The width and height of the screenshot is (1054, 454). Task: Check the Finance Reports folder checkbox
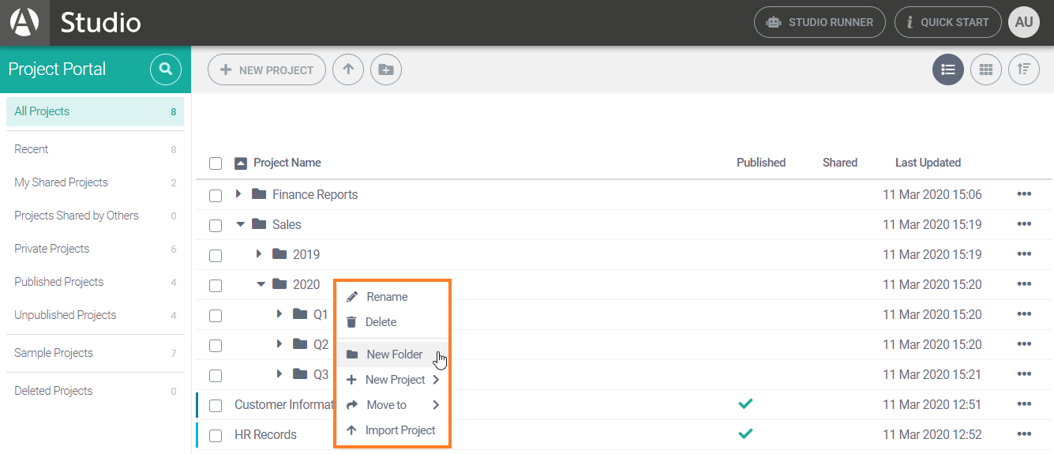(x=216, y=195)
